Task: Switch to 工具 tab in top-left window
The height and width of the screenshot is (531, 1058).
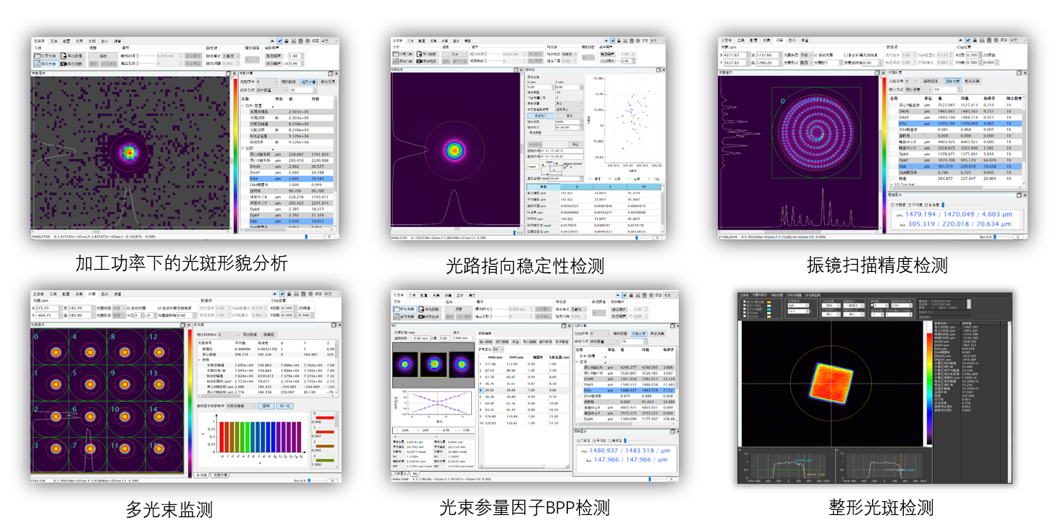Action: point(54,41)
